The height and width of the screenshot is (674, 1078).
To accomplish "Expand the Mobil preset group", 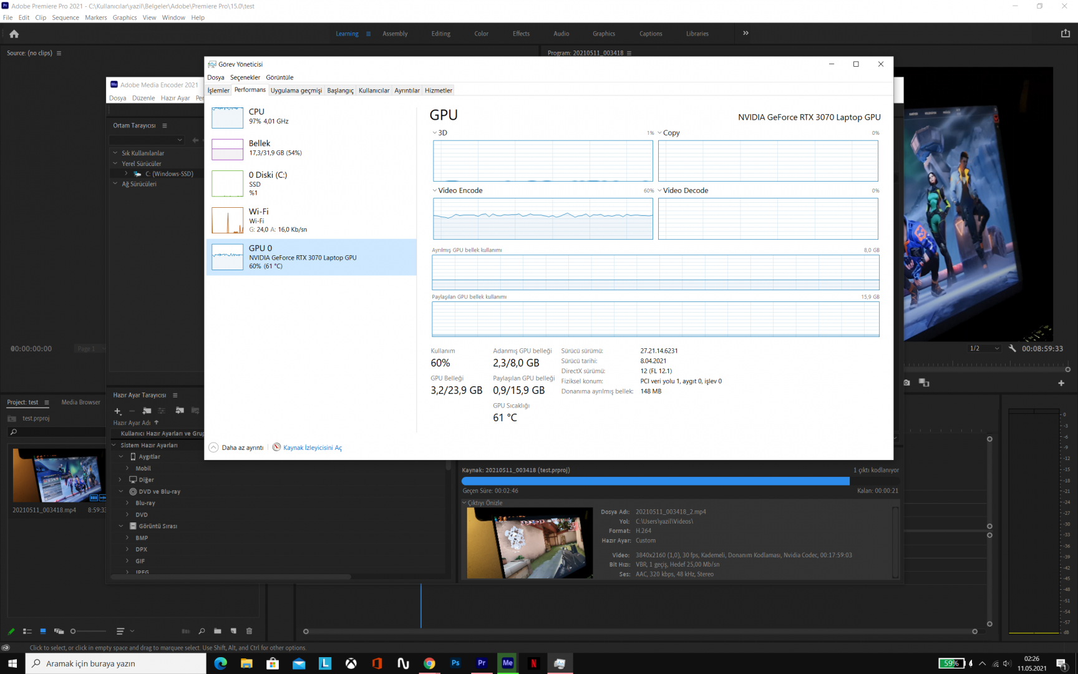I will [x=127, y=468].
